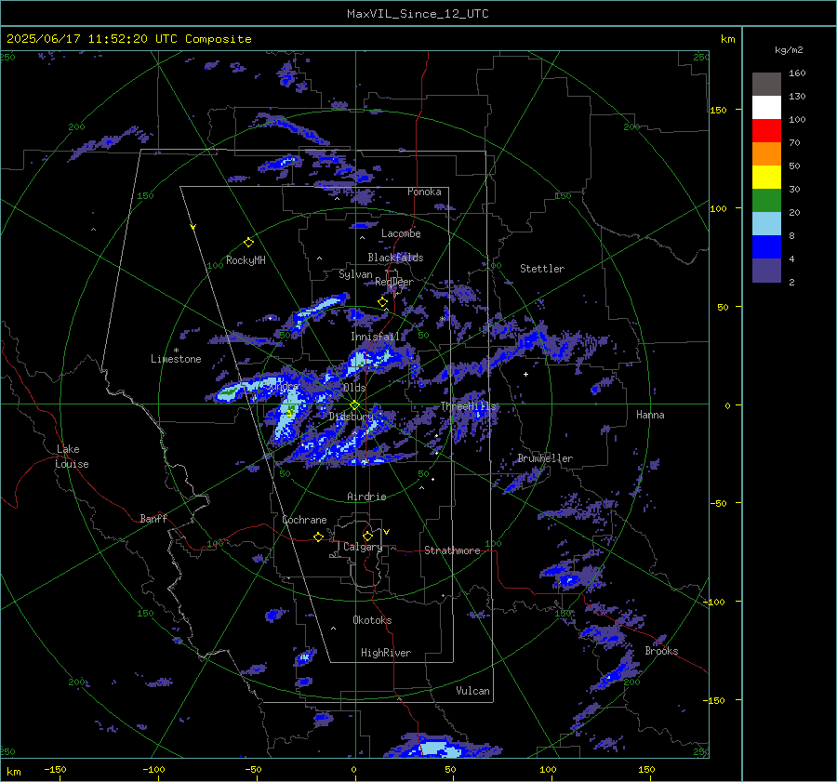Screen dimensions: 837x782
Task: Select the blue 8 legend color swatch
Action: [x=766, y=247]
